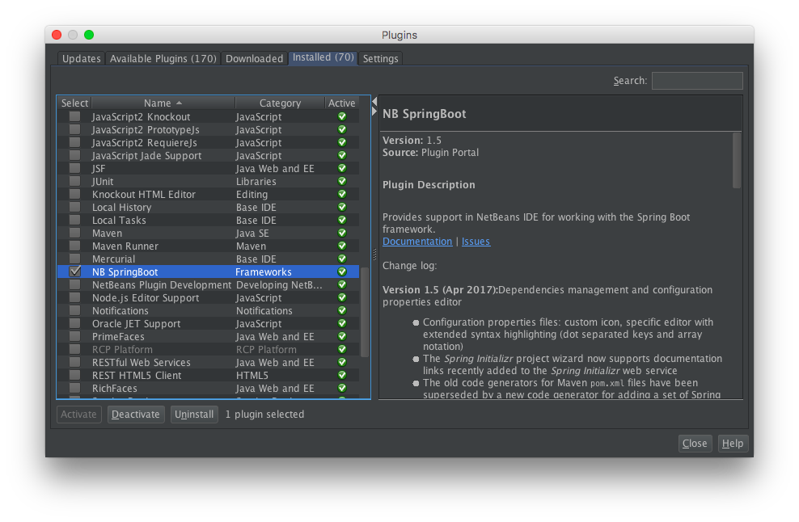Click active icon for REST HTML5 Client

click(342, 375)
